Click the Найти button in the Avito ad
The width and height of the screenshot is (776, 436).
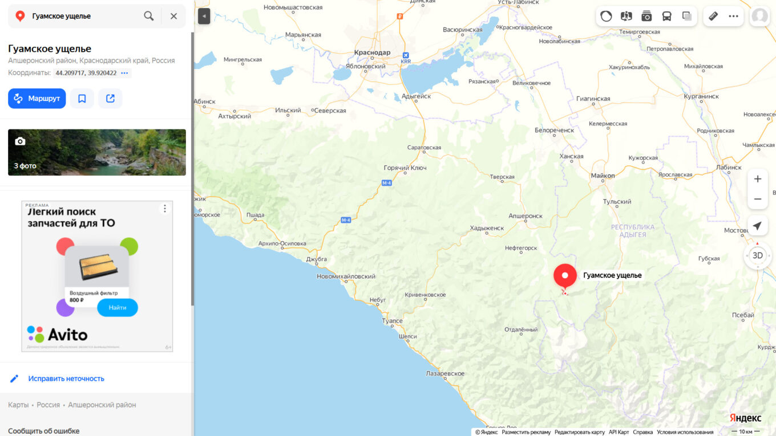coord(118,307)
